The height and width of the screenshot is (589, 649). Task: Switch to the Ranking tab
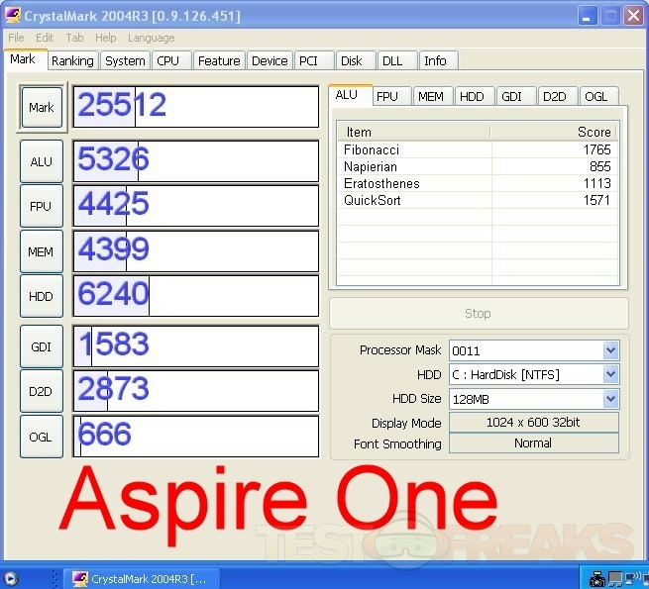72,60
